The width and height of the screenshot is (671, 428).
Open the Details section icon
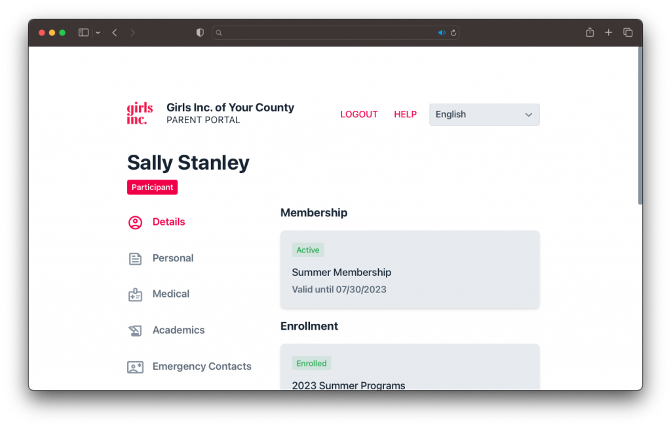[x=135, y=223]
